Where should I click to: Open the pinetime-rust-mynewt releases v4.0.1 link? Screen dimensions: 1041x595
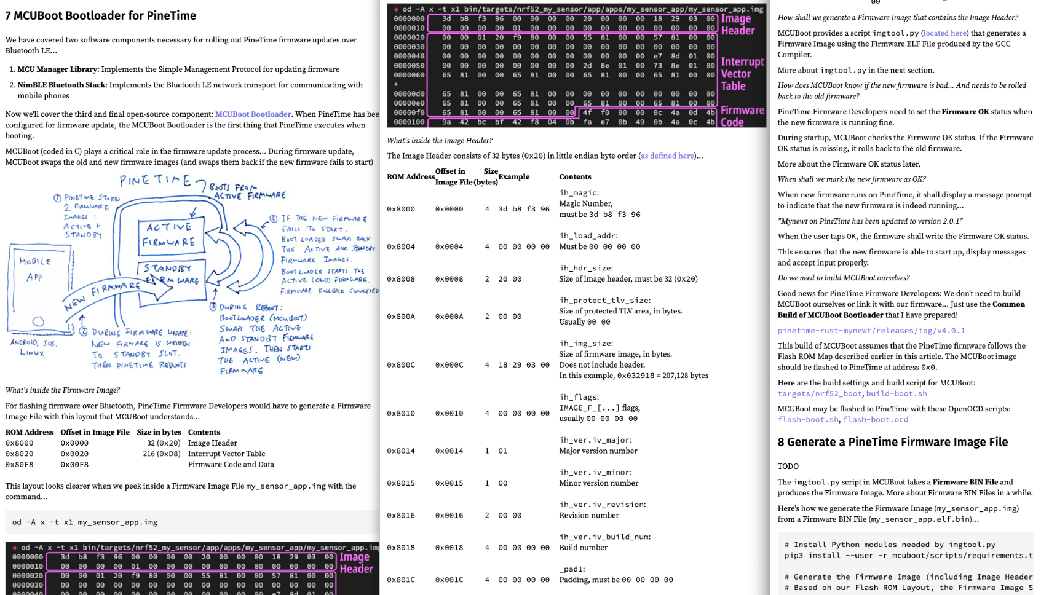(x=871, y=331)
